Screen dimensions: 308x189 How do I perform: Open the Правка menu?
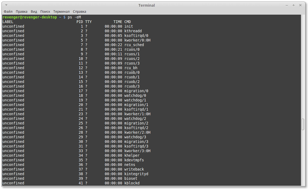(x=21, y=12)
